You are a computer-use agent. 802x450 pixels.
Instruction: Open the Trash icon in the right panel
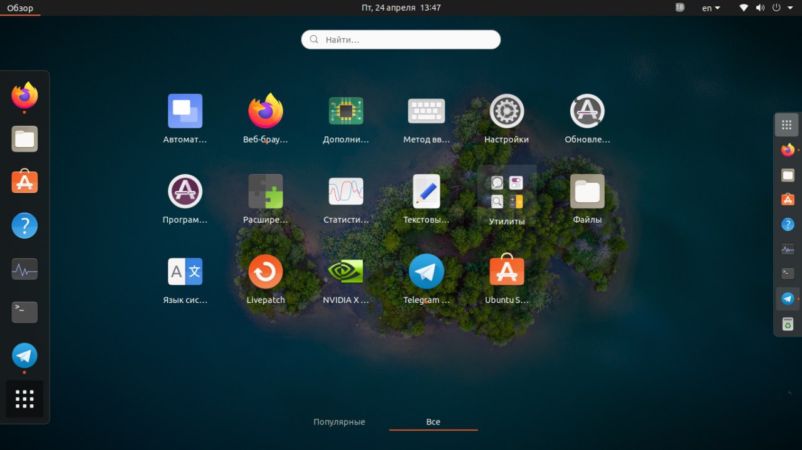coord(788,324)
